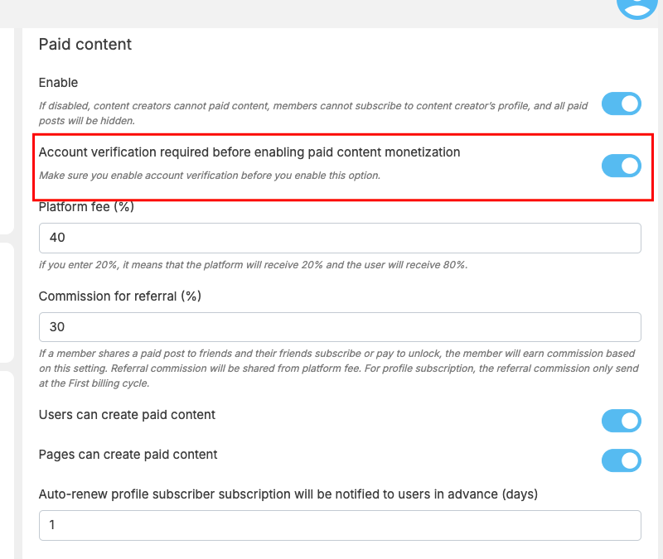
Task: Click the Users can create paid content label
Action: [127, 415]
